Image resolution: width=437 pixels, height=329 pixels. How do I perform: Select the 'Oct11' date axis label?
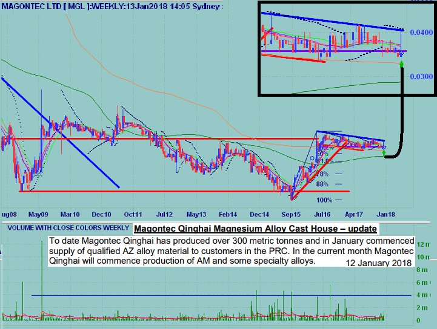tap(133, 215)
